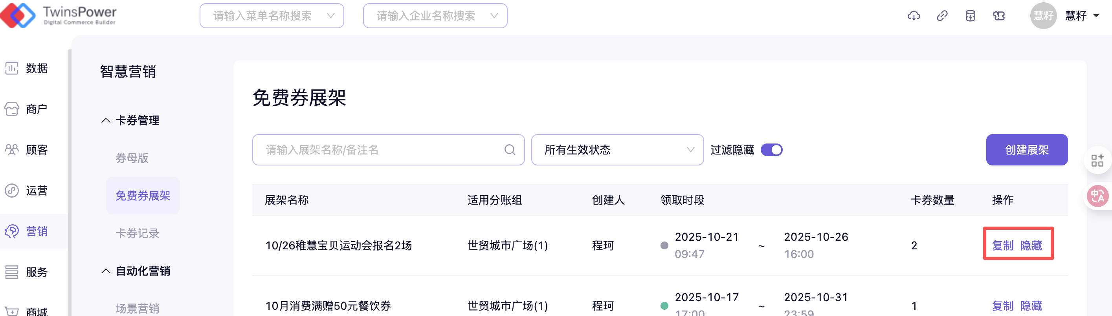Screen dimensions: 1112x316
Task: Click the link chain icon in header
Action: click(942, 16)
